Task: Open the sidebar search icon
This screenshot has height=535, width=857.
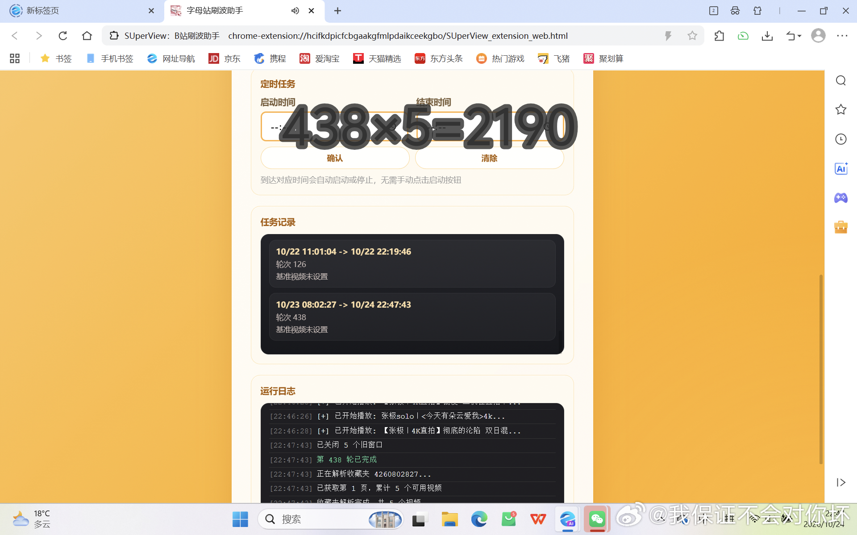Action: click(x=841, y=80)
